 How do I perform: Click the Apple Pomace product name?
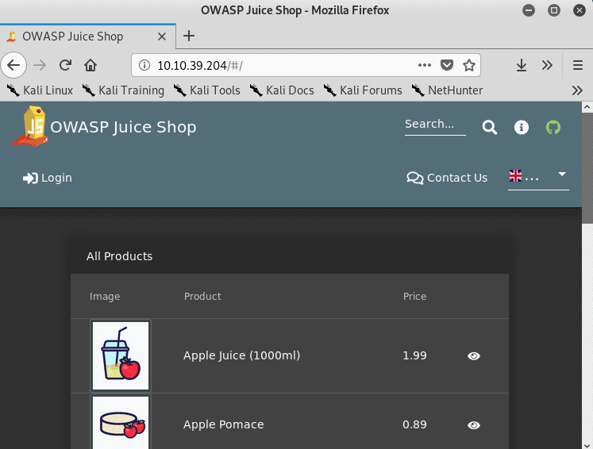pyautogui.click(x=224, y=424)
